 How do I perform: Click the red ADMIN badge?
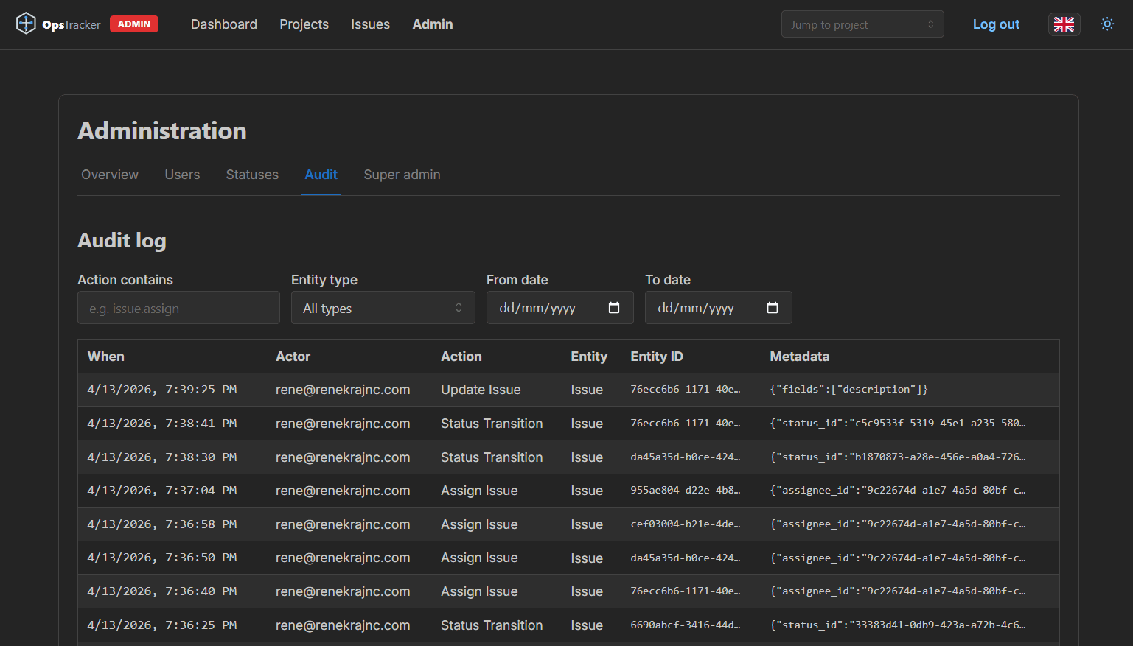[x=133, y=24]
